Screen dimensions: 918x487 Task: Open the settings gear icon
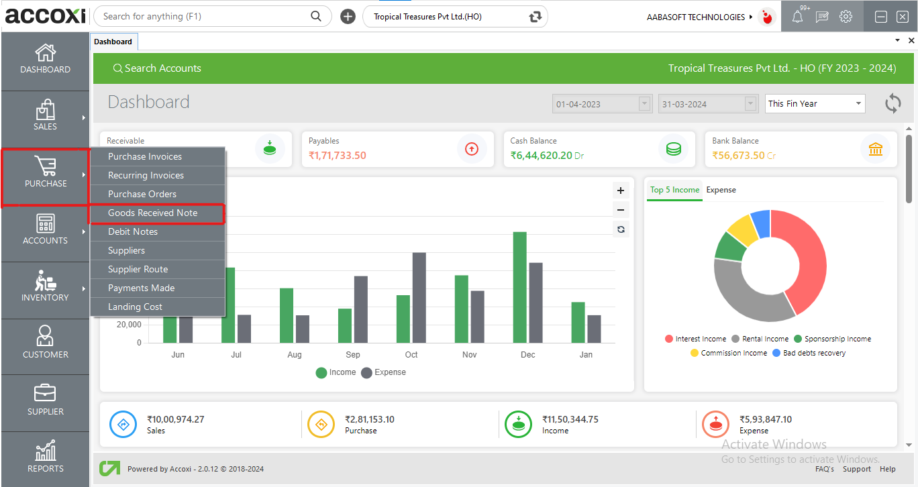846,17
